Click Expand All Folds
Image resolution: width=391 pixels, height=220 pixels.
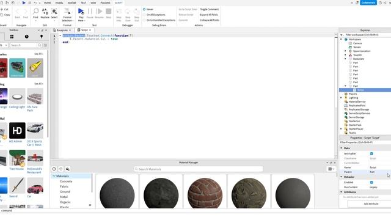[x=209, y=15]
